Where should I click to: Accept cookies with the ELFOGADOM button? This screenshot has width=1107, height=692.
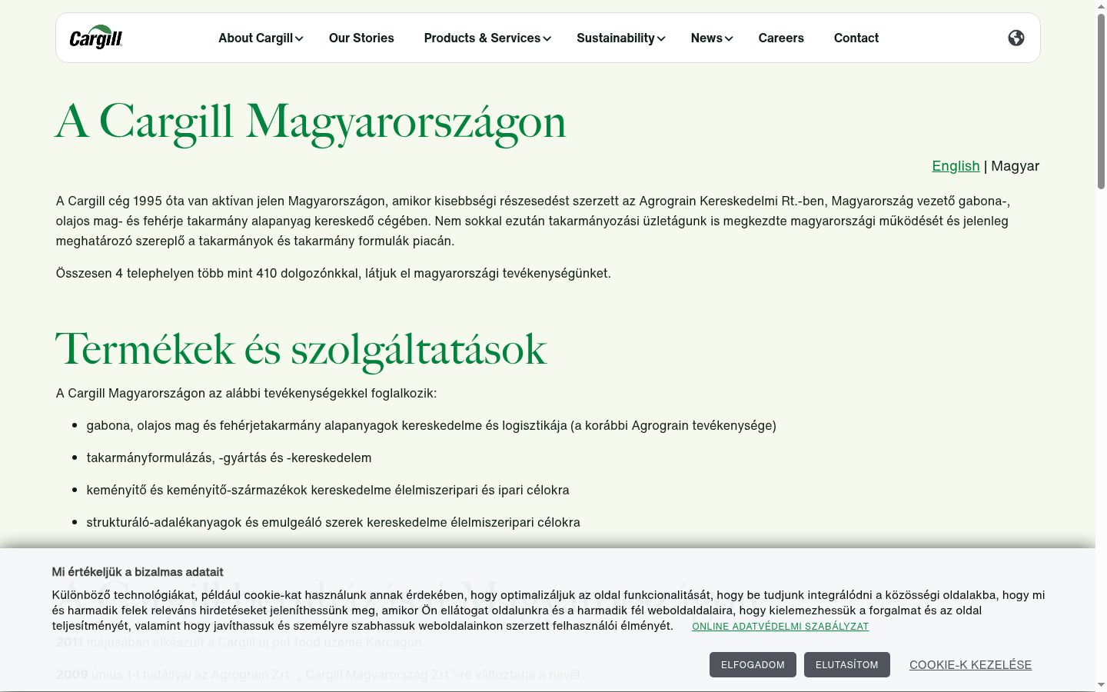pyautogui.click(x=753, y=665)
